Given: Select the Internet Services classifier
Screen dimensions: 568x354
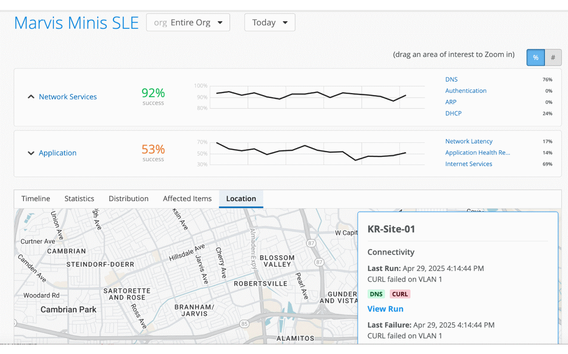Looking at the screenshot, I should [469, 164].
